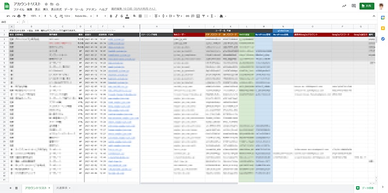388x193 pixels.
Task: Toggle italic formatting
Action: (116, 16)
